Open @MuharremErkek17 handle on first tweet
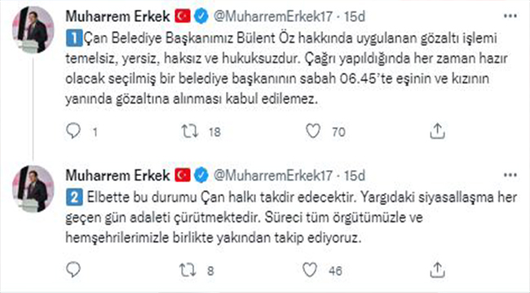The height and width of the screenshot is (293, 530). (x=273, y=16)
